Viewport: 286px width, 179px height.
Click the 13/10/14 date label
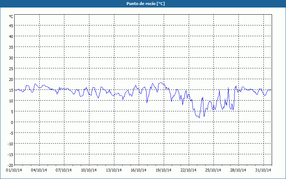coord(114,170)
